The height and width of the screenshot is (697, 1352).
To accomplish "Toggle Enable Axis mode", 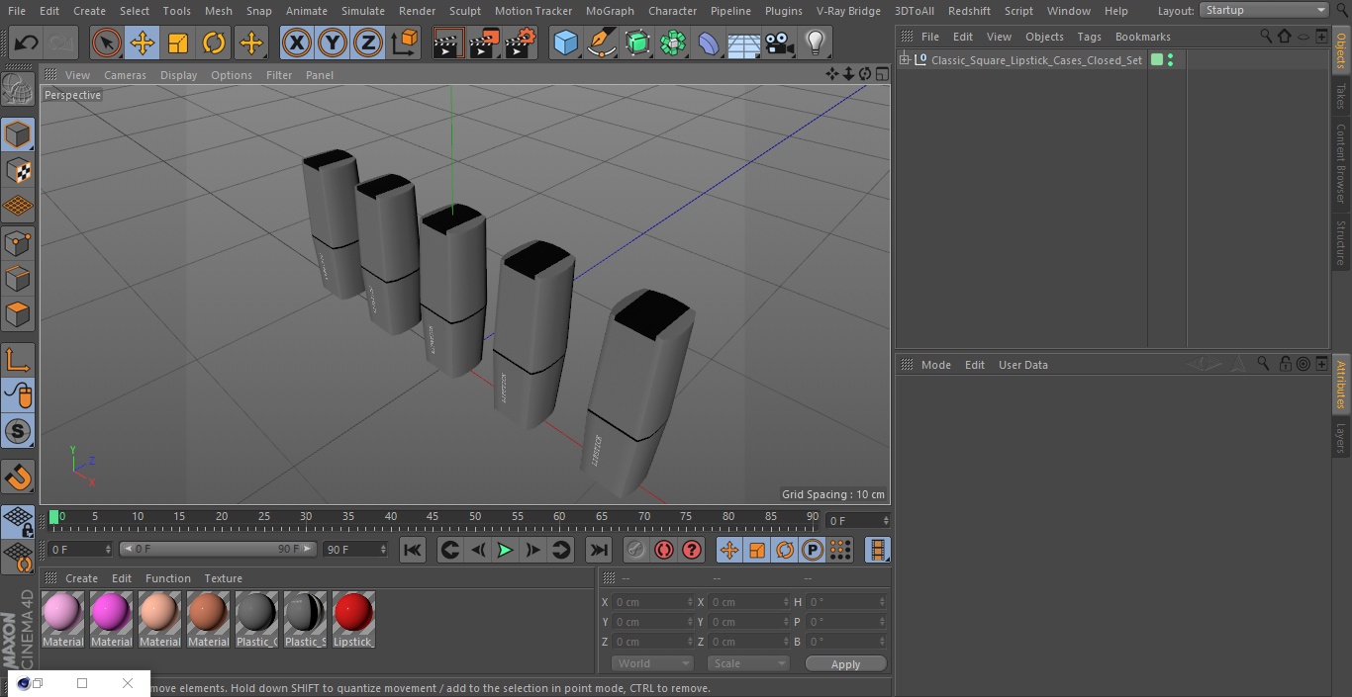I will pyautogui.click(x=18, y=360).
